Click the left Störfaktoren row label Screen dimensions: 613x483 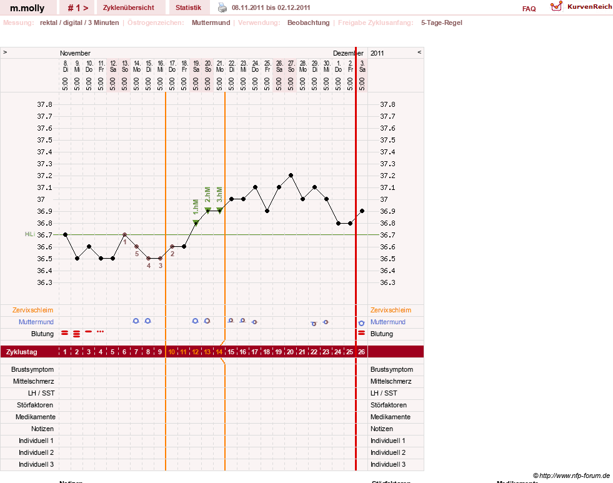[35, 406]
